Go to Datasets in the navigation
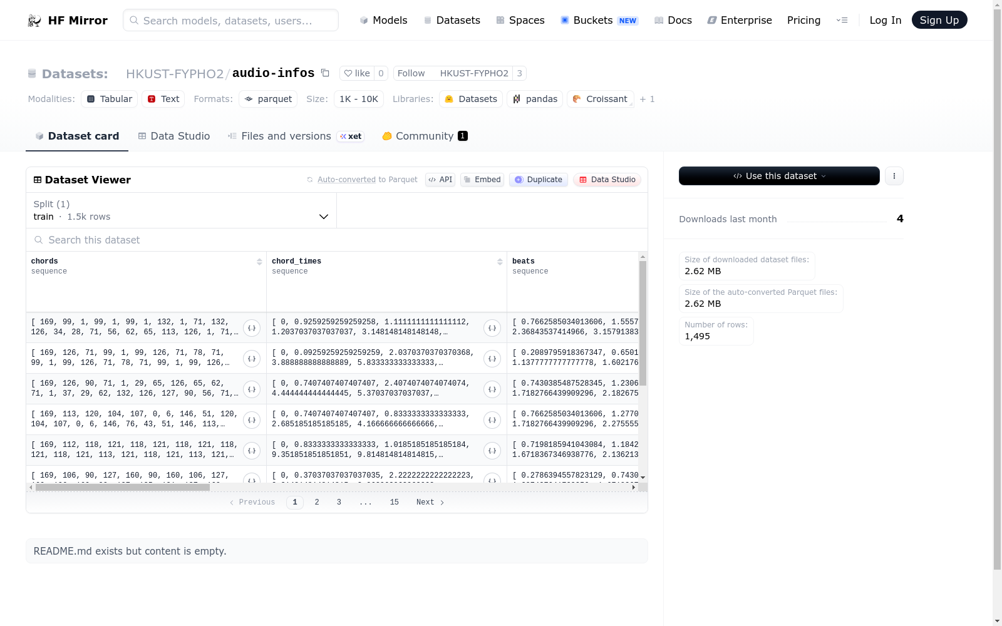 (452, 20)
